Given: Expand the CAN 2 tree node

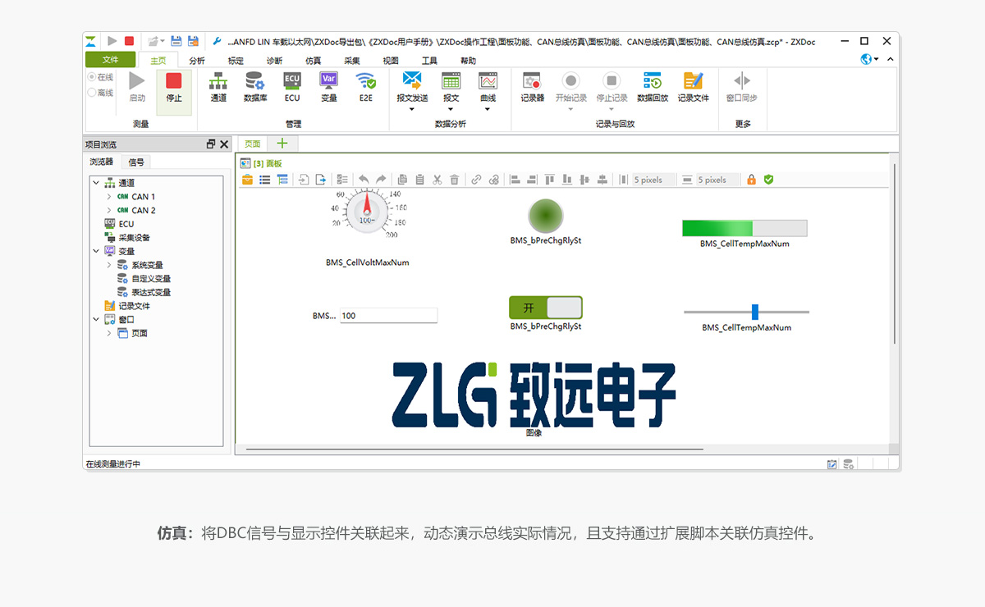Looking at the screenshot, I should click(109, 211).
